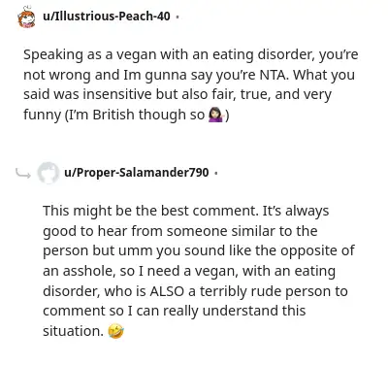Click the sentence This might be the best comment
The image size is (388, 365).
[149, 211]
